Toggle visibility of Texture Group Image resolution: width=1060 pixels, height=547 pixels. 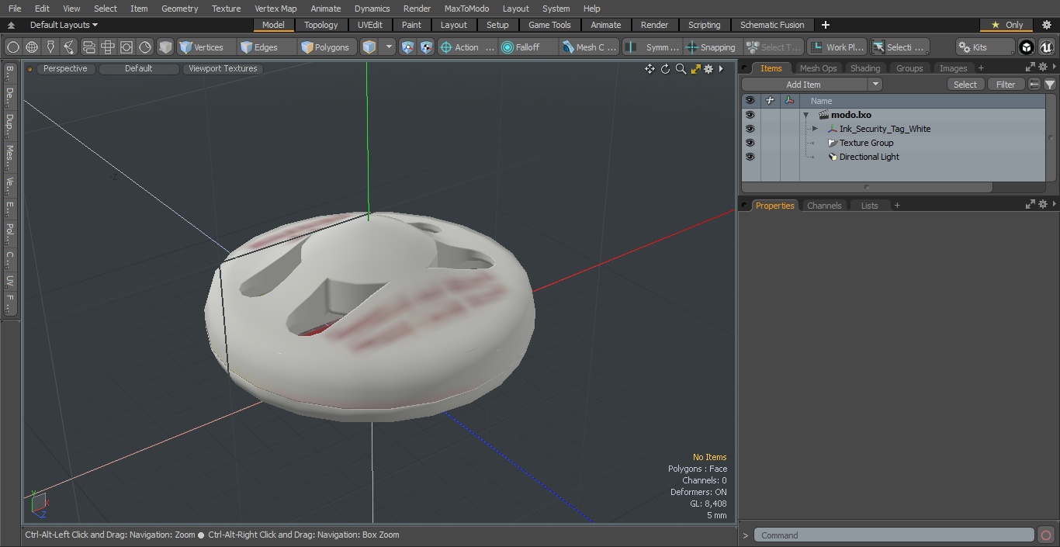coord(750,143)
